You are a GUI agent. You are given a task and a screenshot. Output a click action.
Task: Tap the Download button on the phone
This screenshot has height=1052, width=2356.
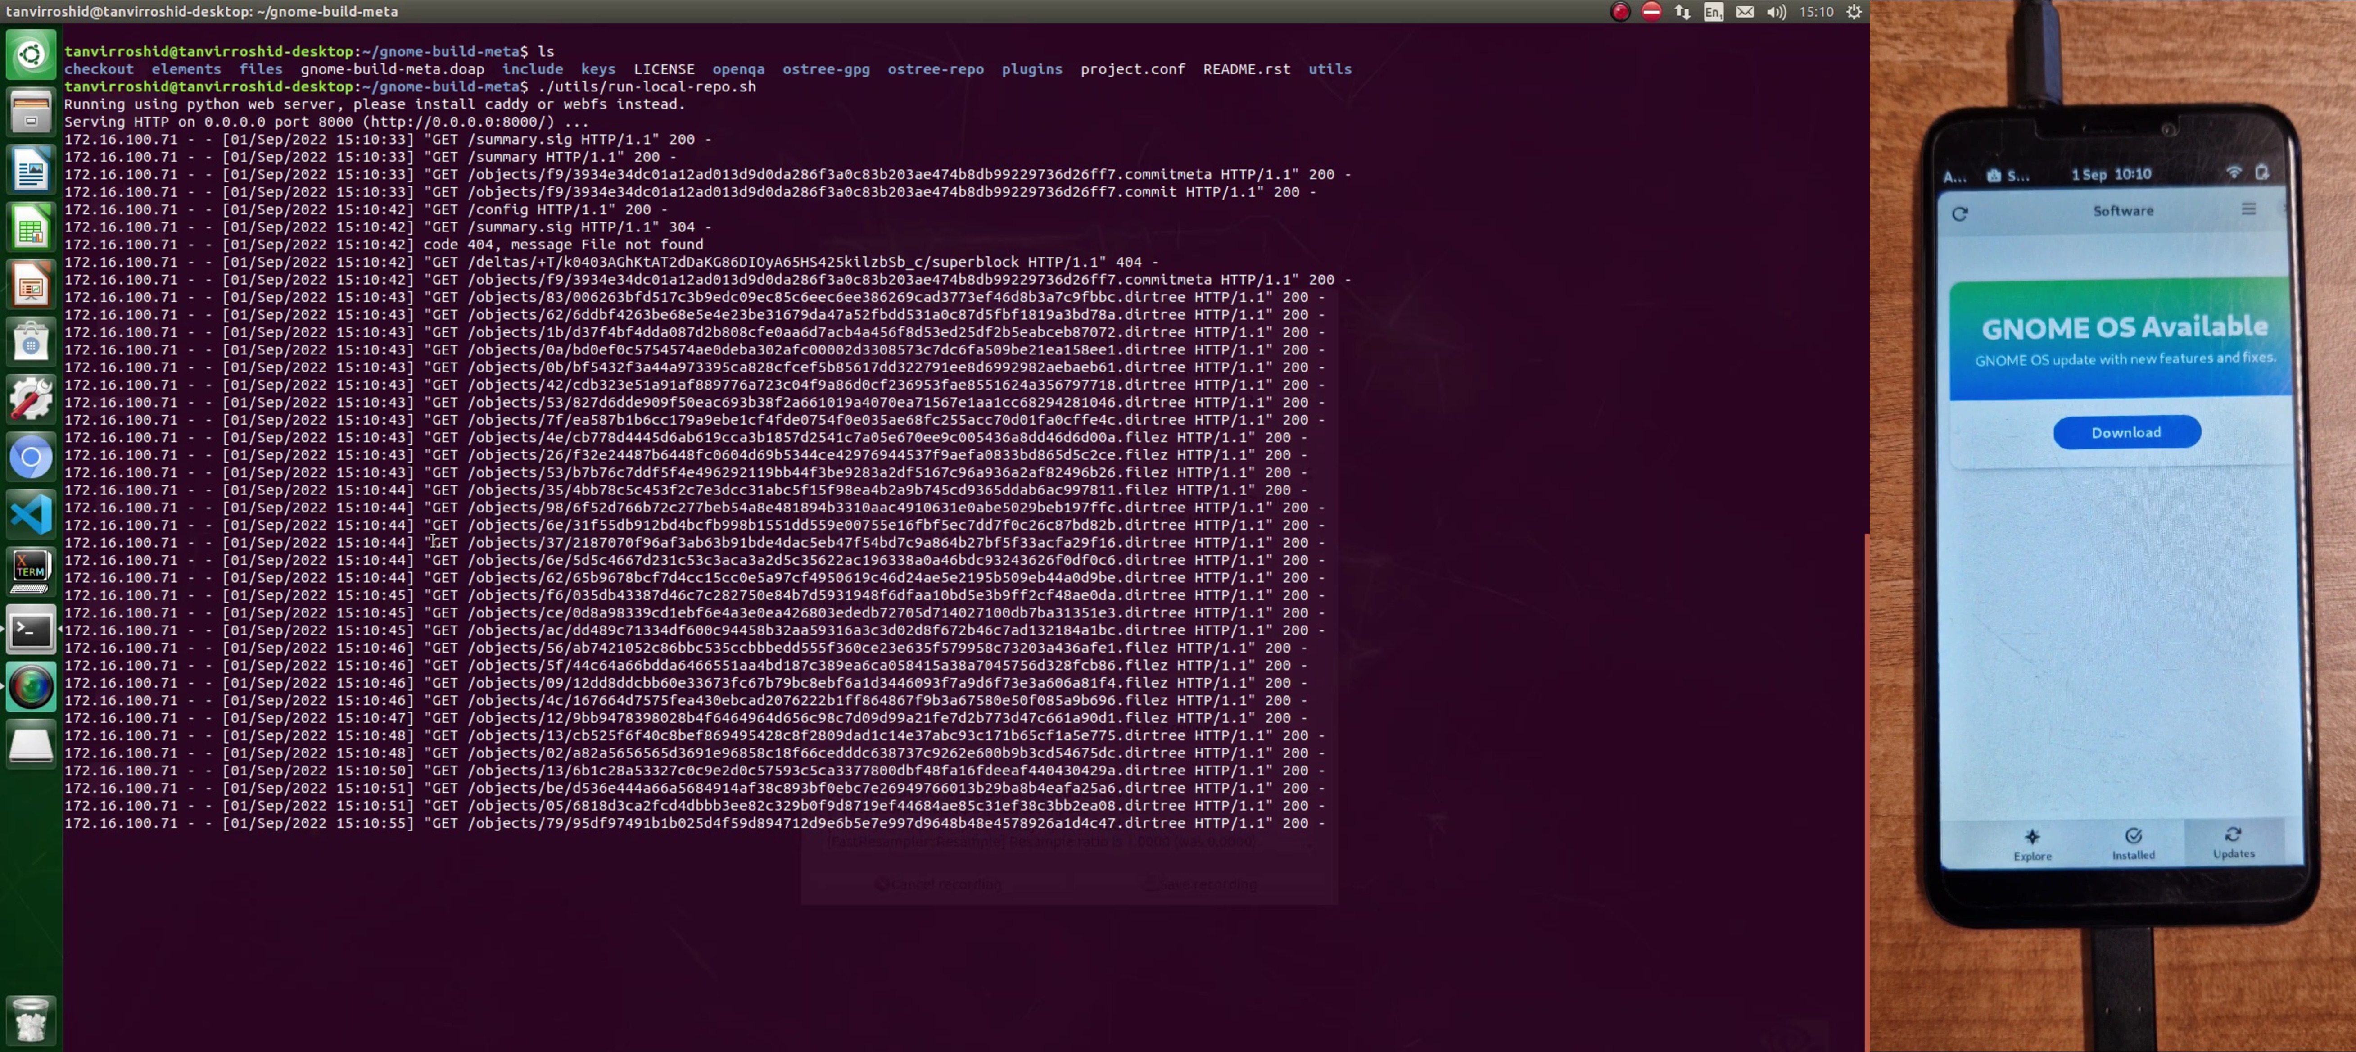pyautogui.click(x=2126, y=432)
